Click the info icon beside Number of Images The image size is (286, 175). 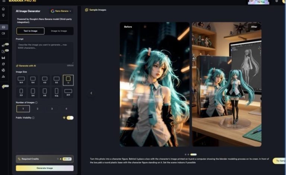(x=36, y=102)
